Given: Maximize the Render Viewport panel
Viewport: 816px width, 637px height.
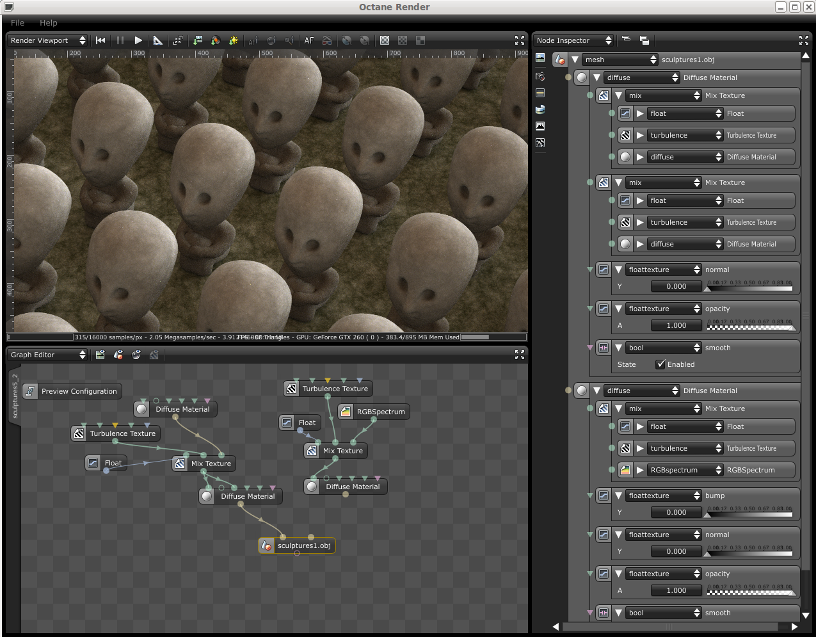Looking at the screenshot, I should pos(519,40).
